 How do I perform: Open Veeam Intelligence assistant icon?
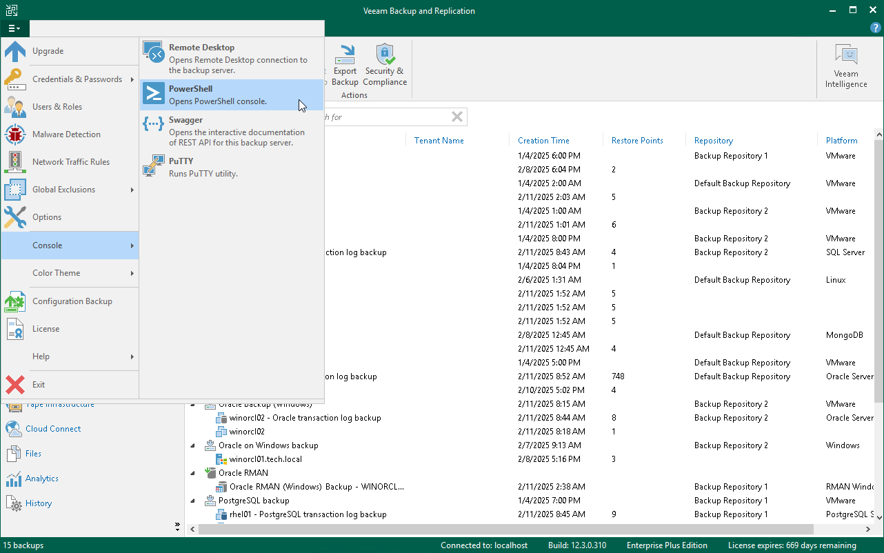coord(846,55)
